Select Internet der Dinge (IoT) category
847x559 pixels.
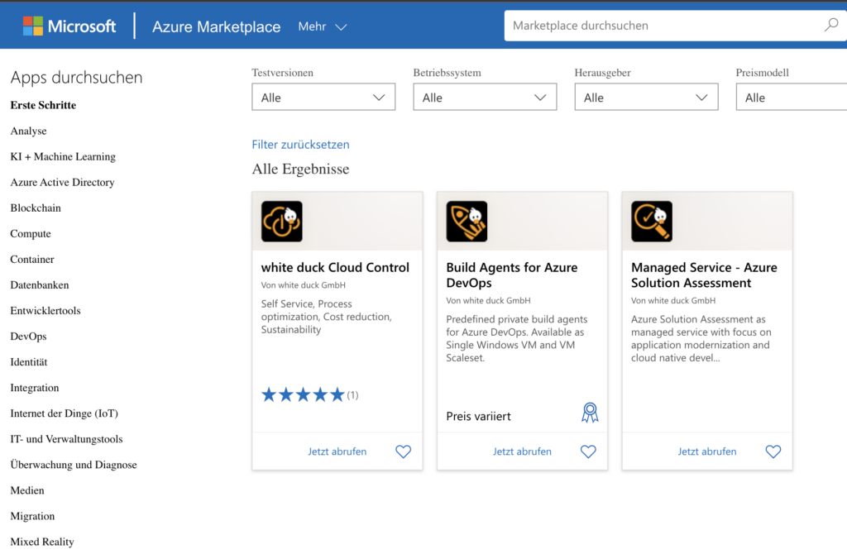point(65,413)
